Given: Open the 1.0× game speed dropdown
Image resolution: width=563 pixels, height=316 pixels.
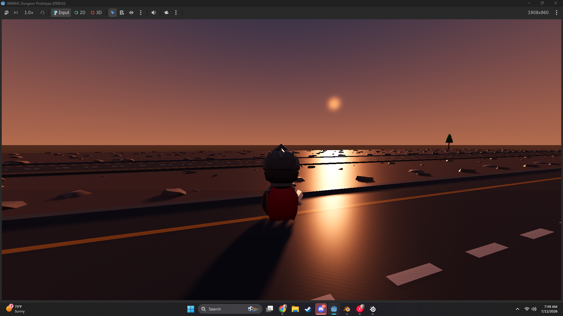Looking at the screenshot, I should pyautogui.click(x=29, y=13).
